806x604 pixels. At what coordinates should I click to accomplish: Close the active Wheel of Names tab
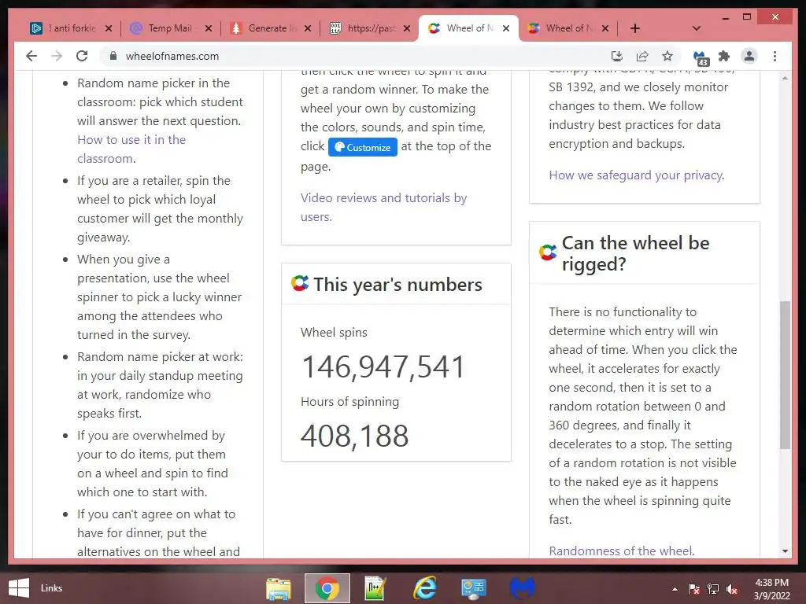[x=506, y=28]
